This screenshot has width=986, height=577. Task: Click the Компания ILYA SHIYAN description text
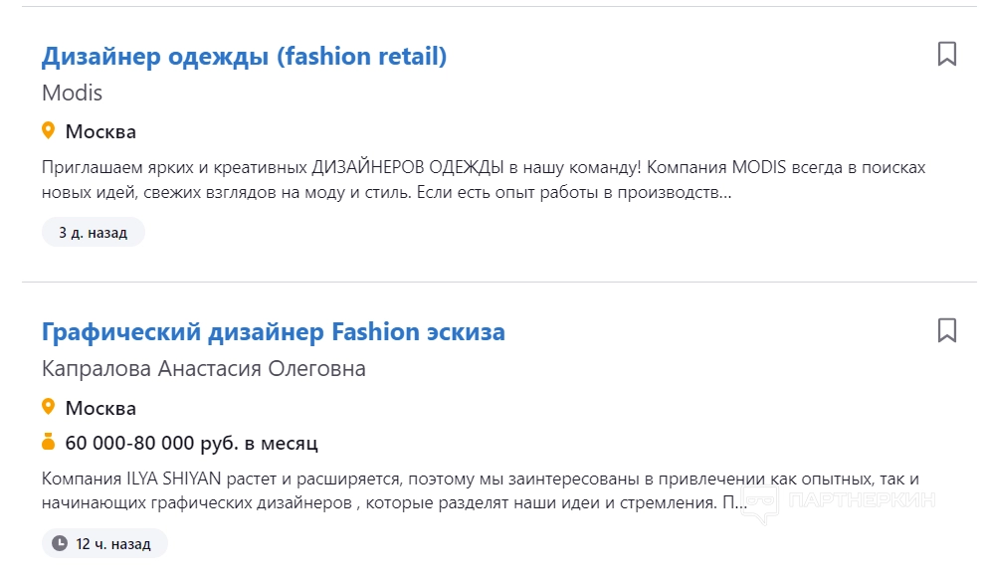478,490
